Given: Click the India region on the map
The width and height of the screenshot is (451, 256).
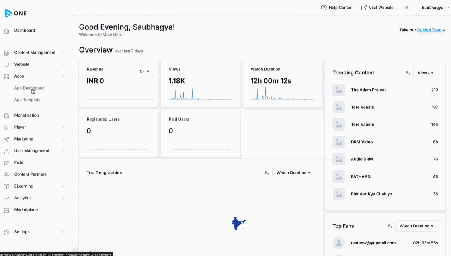Looking at the screenshot, I should pos(238,223).
